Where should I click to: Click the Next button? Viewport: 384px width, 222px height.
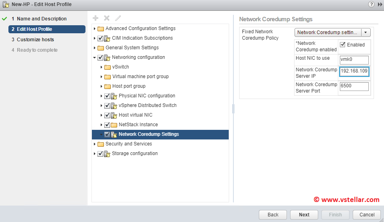click(304, 214)
